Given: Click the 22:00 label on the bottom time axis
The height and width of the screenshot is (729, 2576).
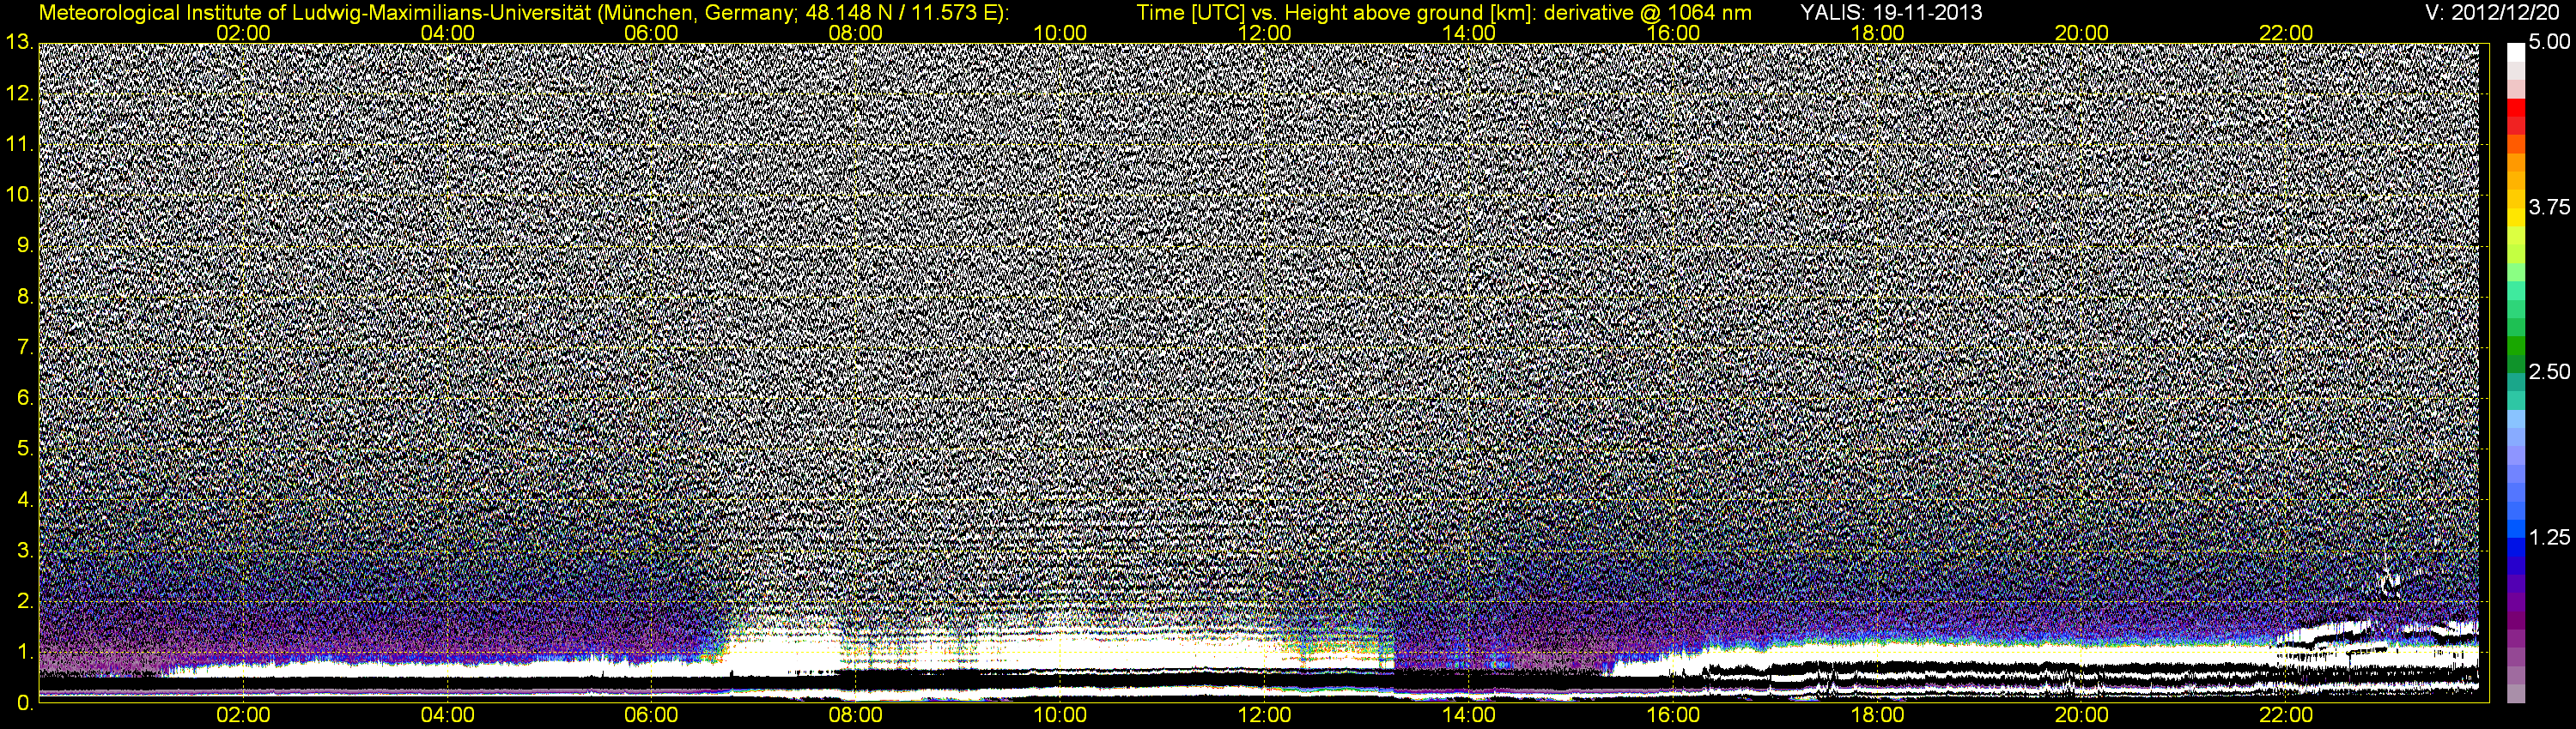Looking at the screenshot, I should coord(2286,716).
